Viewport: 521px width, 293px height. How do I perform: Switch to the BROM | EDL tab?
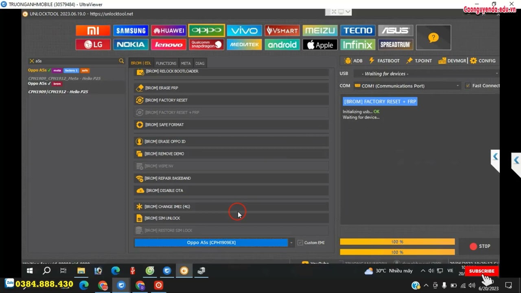tap(141, 63)
